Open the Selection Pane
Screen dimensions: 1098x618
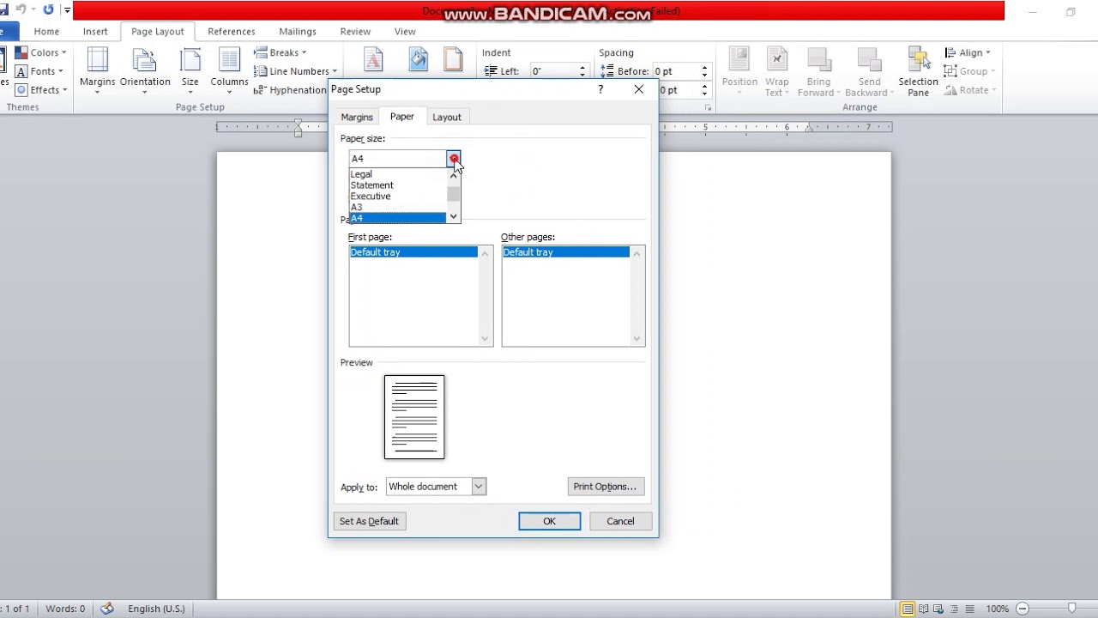point(918,72)
